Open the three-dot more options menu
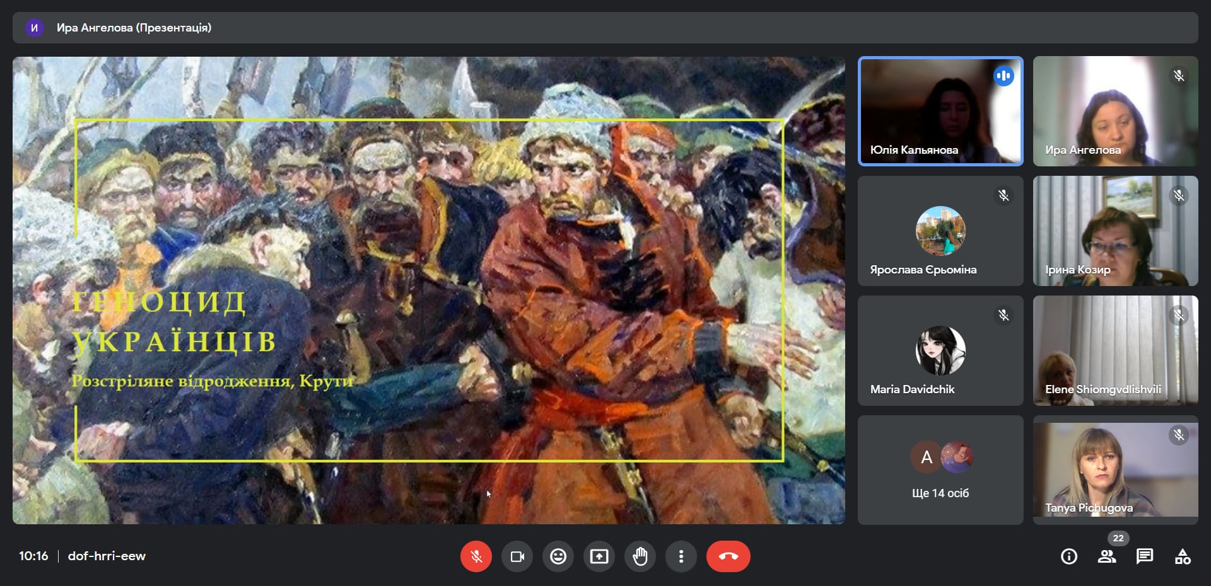The width and height of the screenshot is (1211, 586). (x=681, y=556)
